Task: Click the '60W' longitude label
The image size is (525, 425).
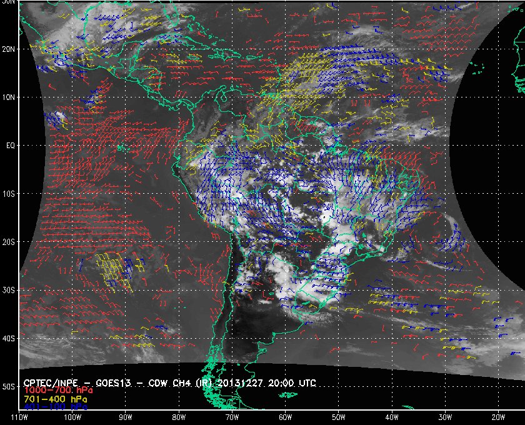Action: pyautogui.click(x=285, y=417)
